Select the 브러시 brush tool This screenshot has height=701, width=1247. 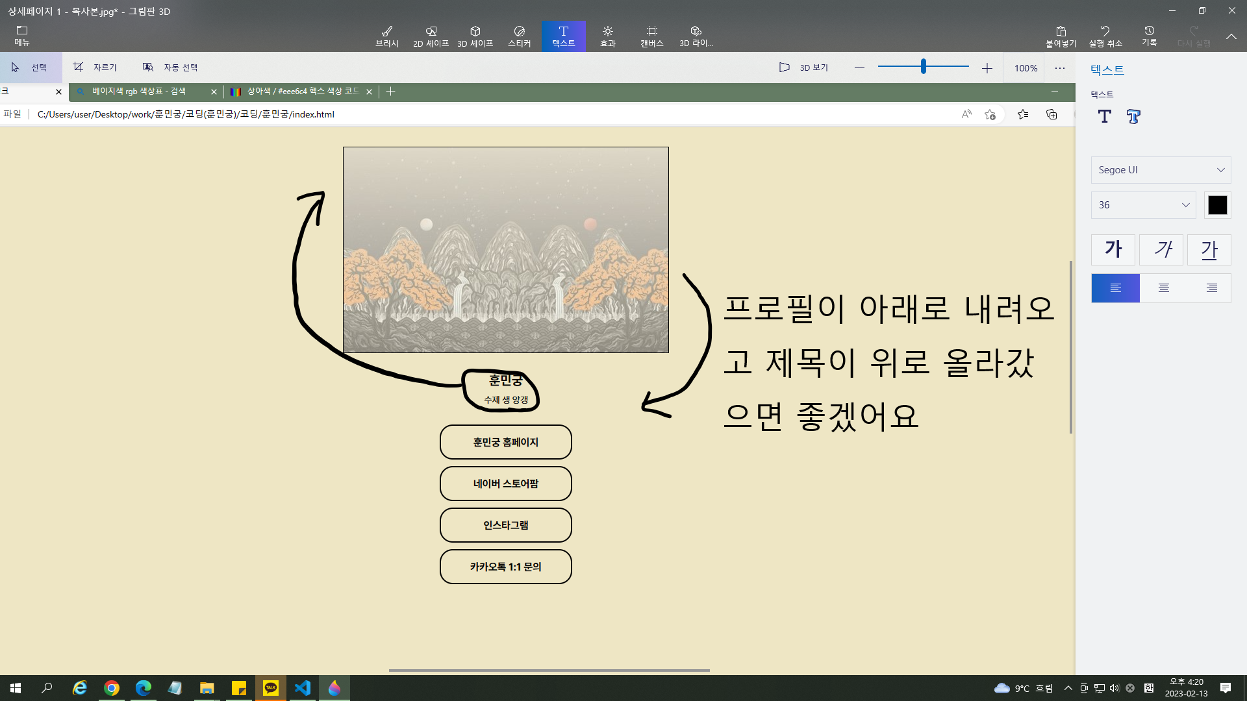coord(387,36)
